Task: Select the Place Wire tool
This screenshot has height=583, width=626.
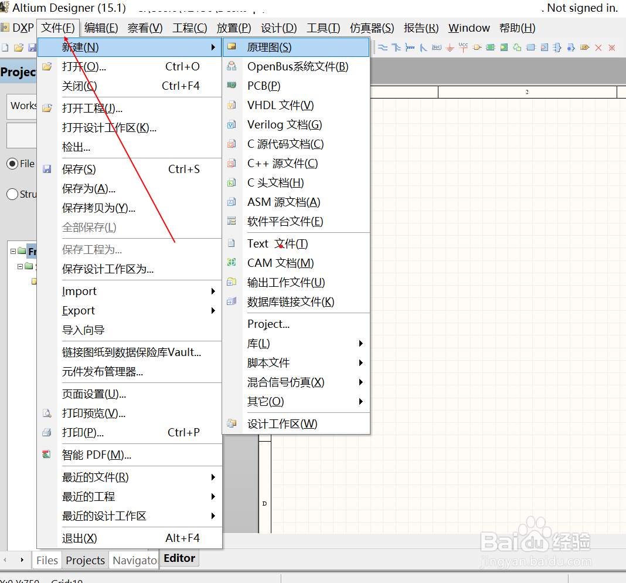Action: [382, 48]
